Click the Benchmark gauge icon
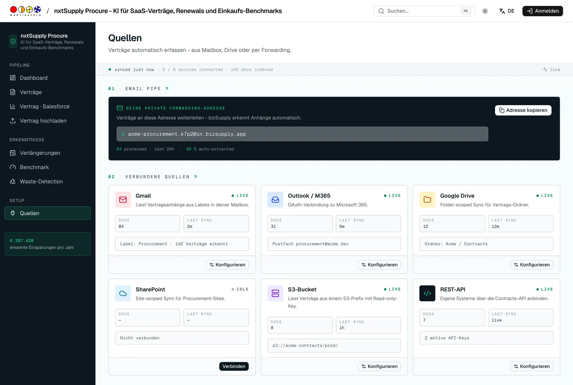The width and height of the screenshot is (573, 385). (13, 167)
